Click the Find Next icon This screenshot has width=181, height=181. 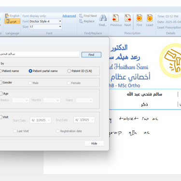pos(81,16)
